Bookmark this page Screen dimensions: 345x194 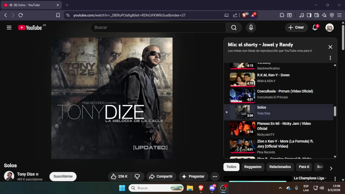pyautogui.click(x=58, y=15)
